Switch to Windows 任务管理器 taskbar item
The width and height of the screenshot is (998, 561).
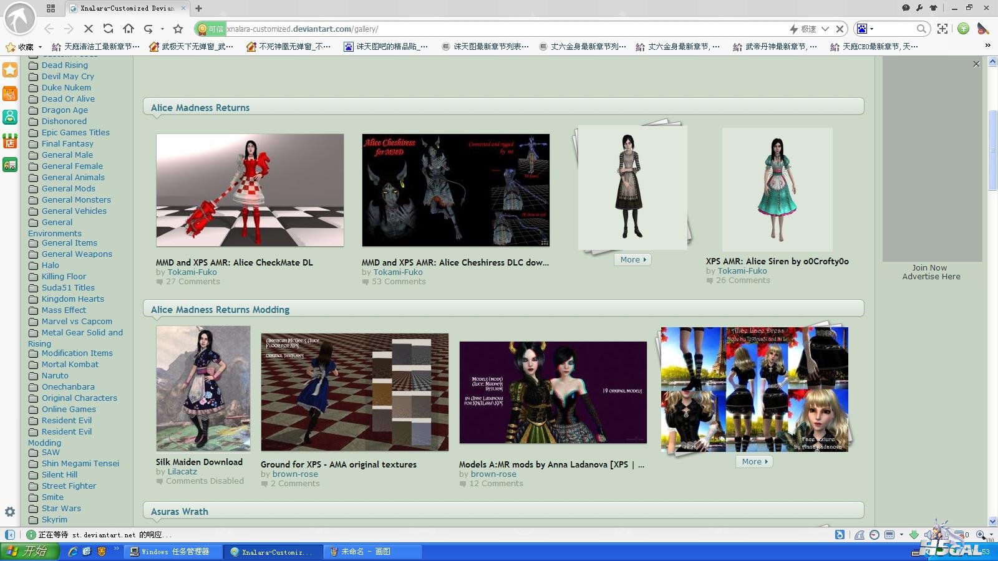174,552
